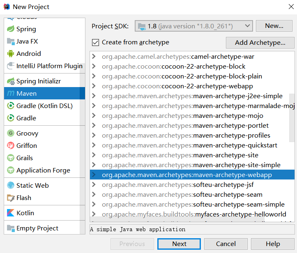Click the Cancel button
The width and height of the screenshot is (297, 253).
[226, 244]
